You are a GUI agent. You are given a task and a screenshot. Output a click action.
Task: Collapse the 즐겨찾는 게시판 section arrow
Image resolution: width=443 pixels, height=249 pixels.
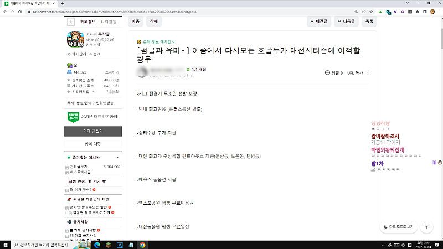pos(117,158)
